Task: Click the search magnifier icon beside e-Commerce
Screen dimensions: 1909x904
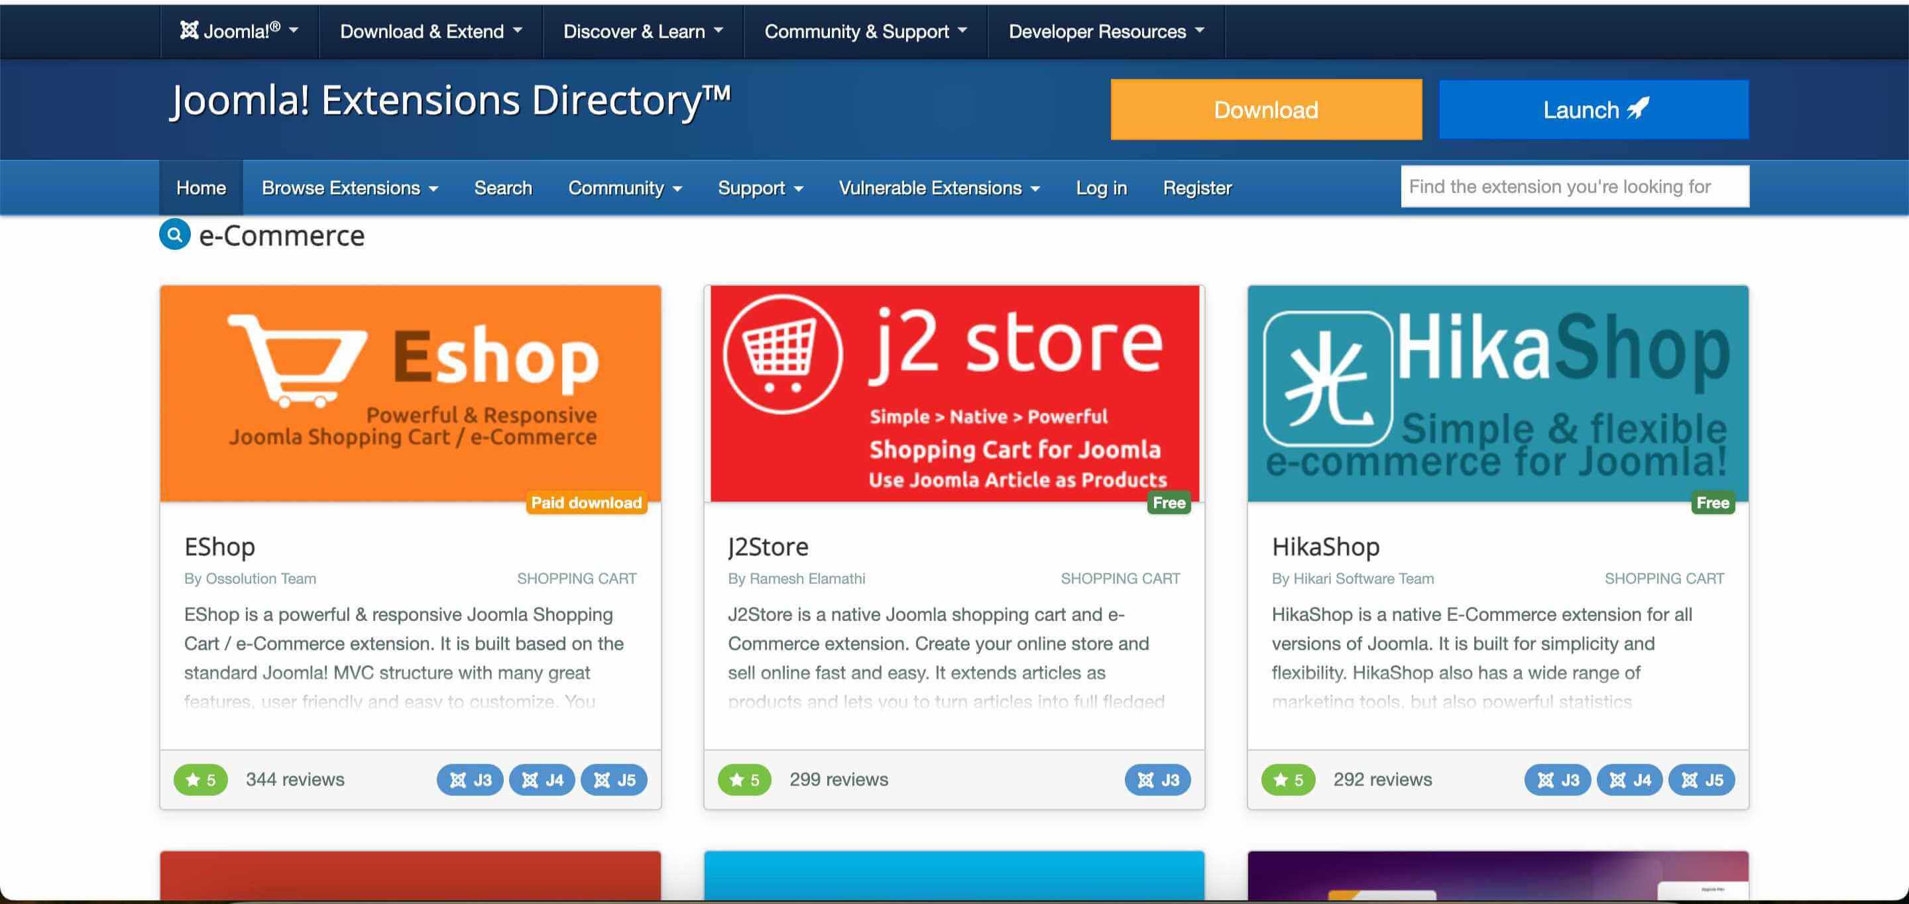Action: [x=175, y=235]
